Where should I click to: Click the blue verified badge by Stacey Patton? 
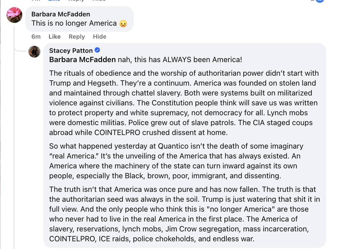click(x=97, y=50)
